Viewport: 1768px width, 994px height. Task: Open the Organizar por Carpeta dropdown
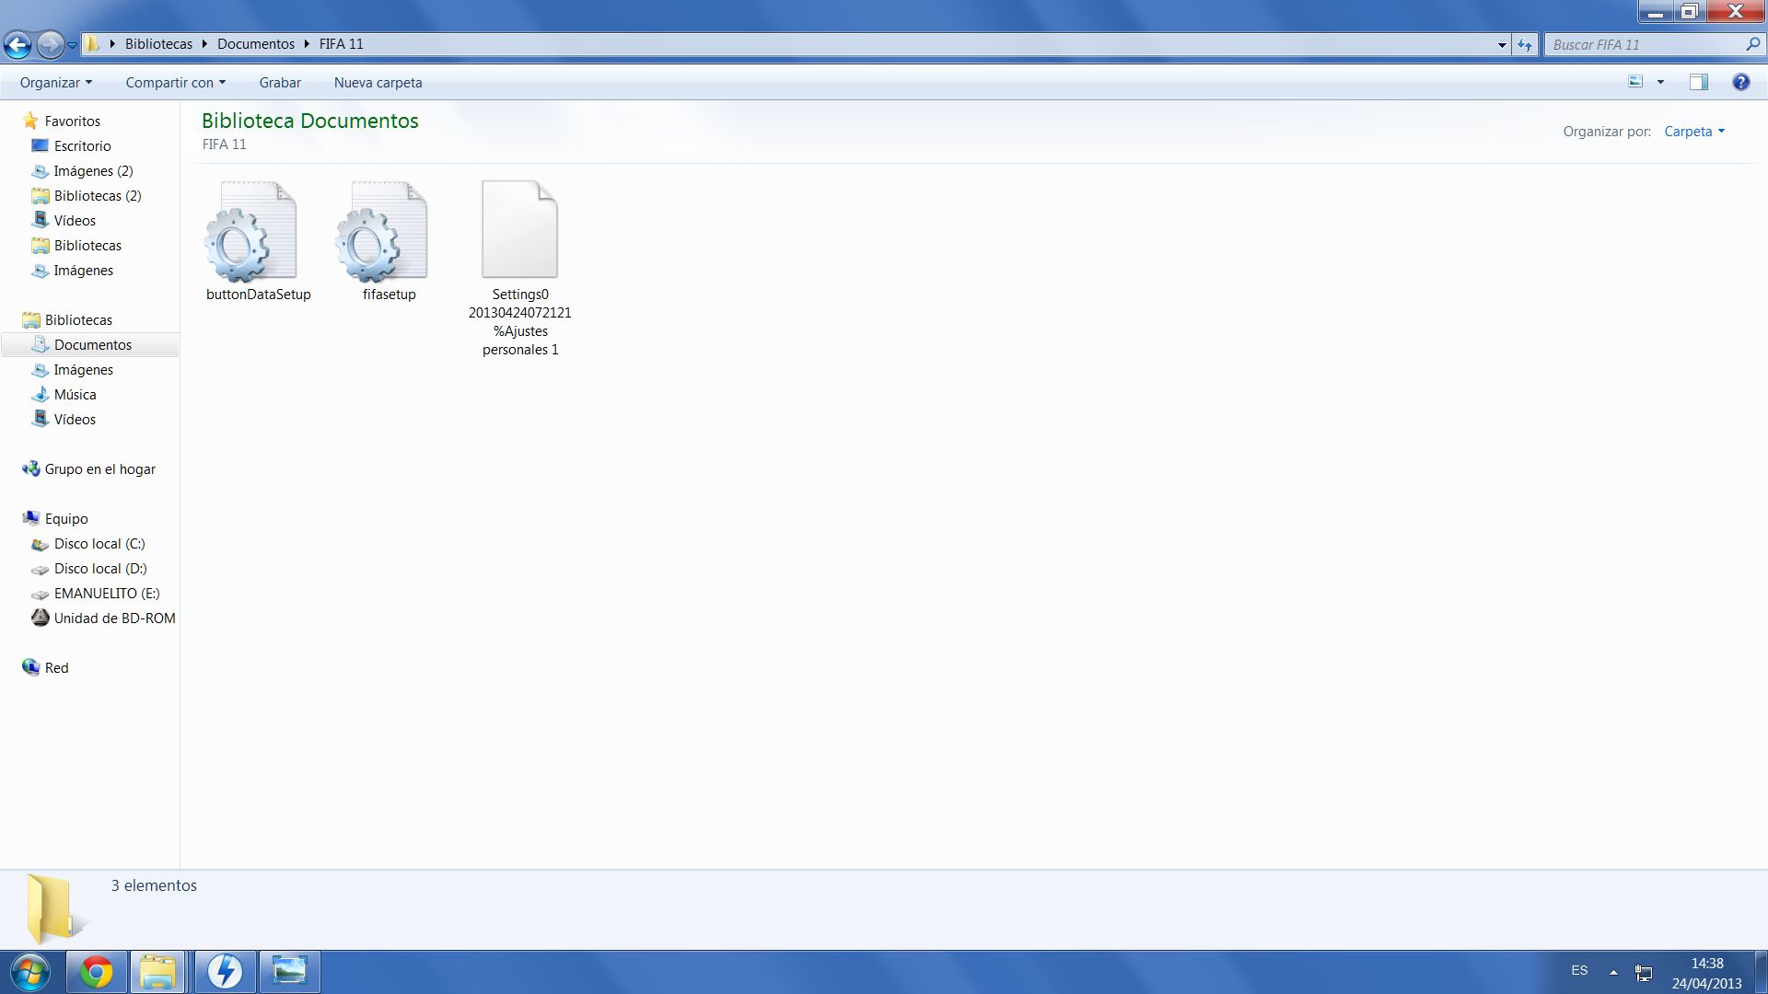(1694, 132)
